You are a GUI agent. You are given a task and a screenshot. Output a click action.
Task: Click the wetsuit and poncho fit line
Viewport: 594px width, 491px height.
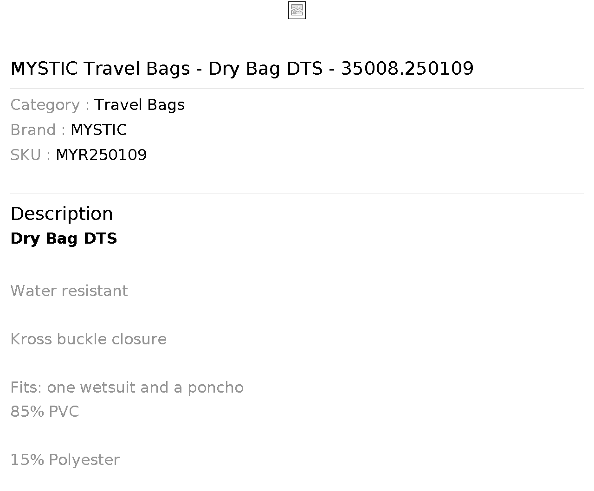click(127, 388)
